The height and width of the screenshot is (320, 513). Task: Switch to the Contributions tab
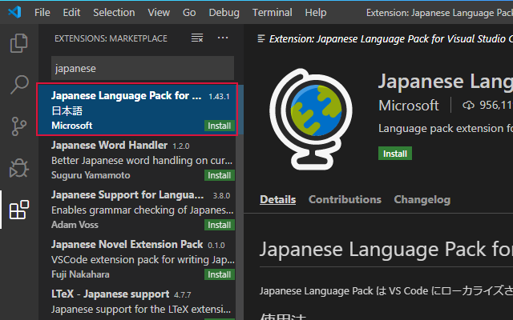pyautogui.click(x=345, y=199)
